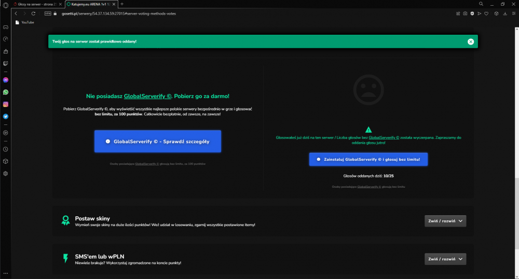
Task: Expand or collapse the SMS'em lub wPLN section
Action: 445,259
